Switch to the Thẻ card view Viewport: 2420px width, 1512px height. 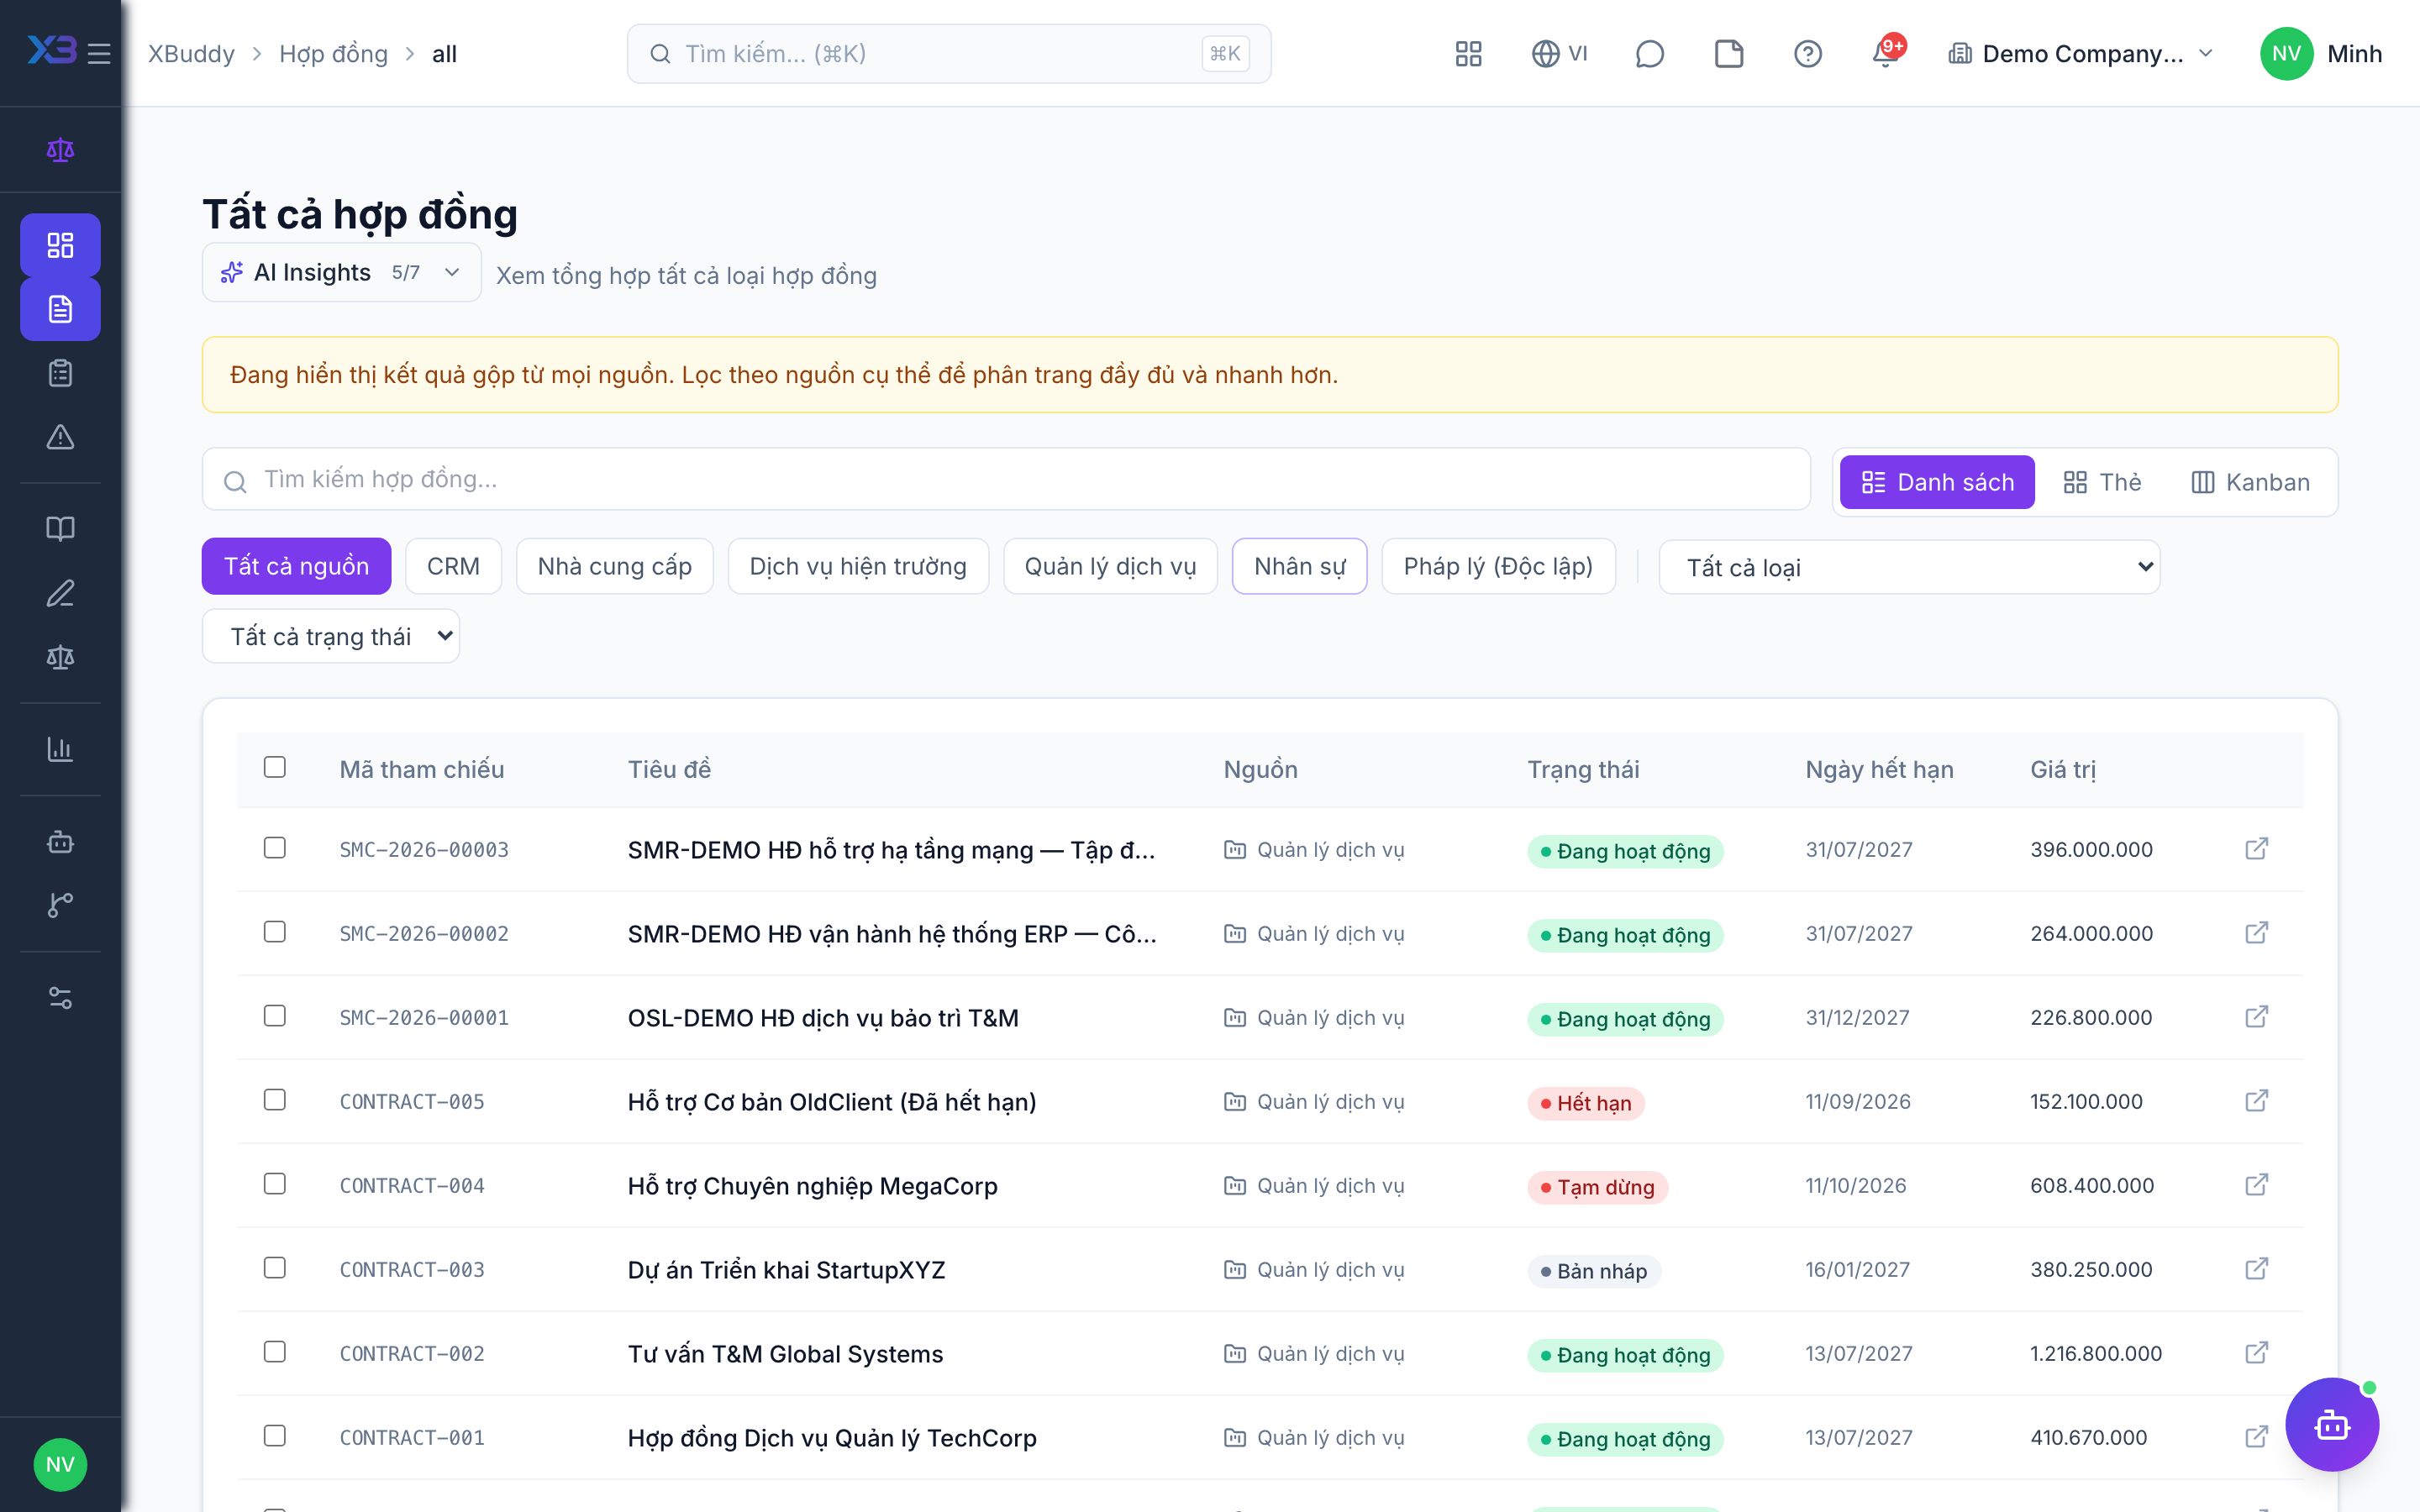click(2103, 482)
